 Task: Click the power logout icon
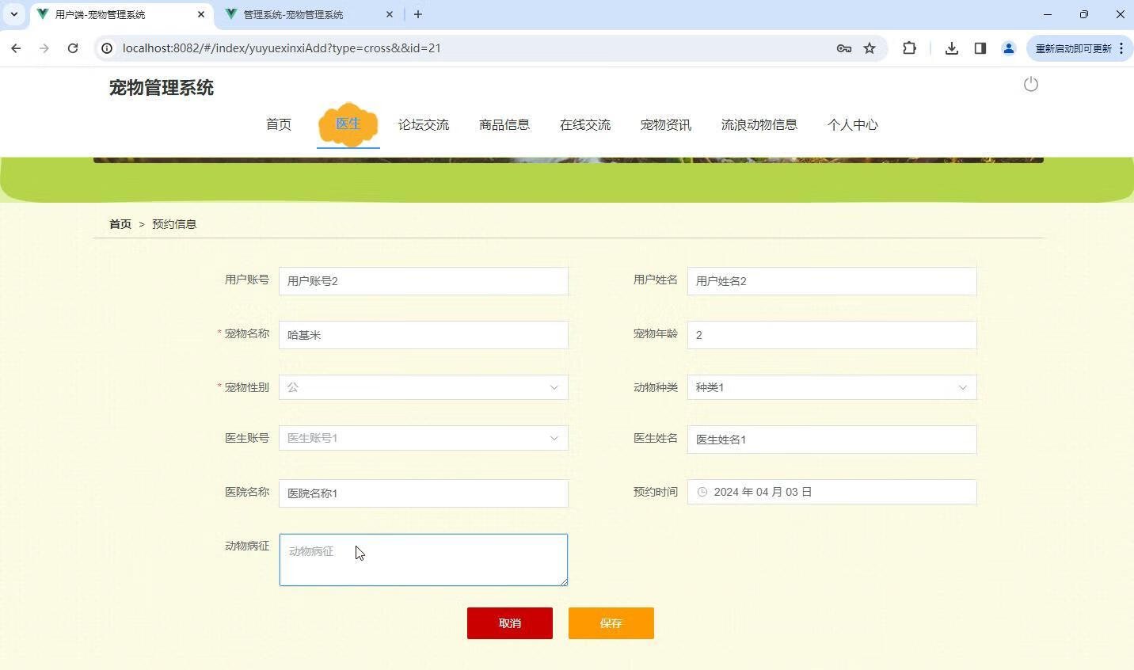pyautogui.click(x=1030, y=84)
